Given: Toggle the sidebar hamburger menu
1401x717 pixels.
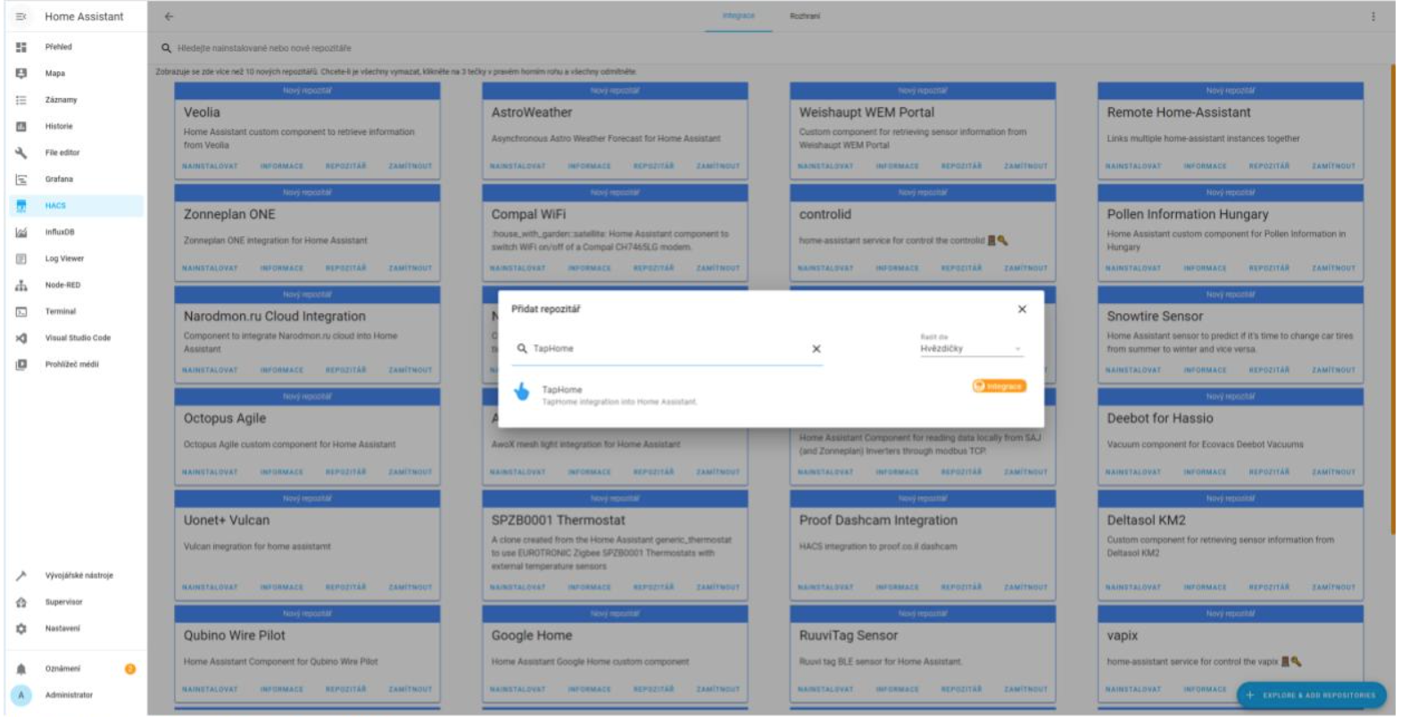Looking at the screenshot, I should pos(21,16).
